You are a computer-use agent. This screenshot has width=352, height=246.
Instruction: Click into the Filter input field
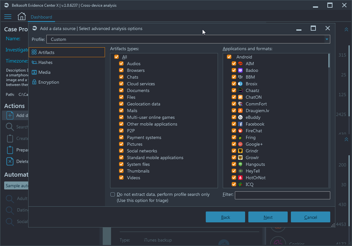[283, 196]
